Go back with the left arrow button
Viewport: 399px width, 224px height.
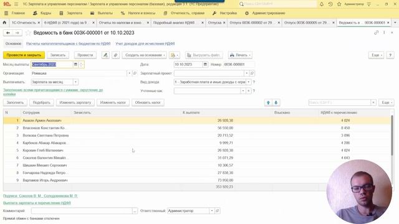tap(8, 33)
